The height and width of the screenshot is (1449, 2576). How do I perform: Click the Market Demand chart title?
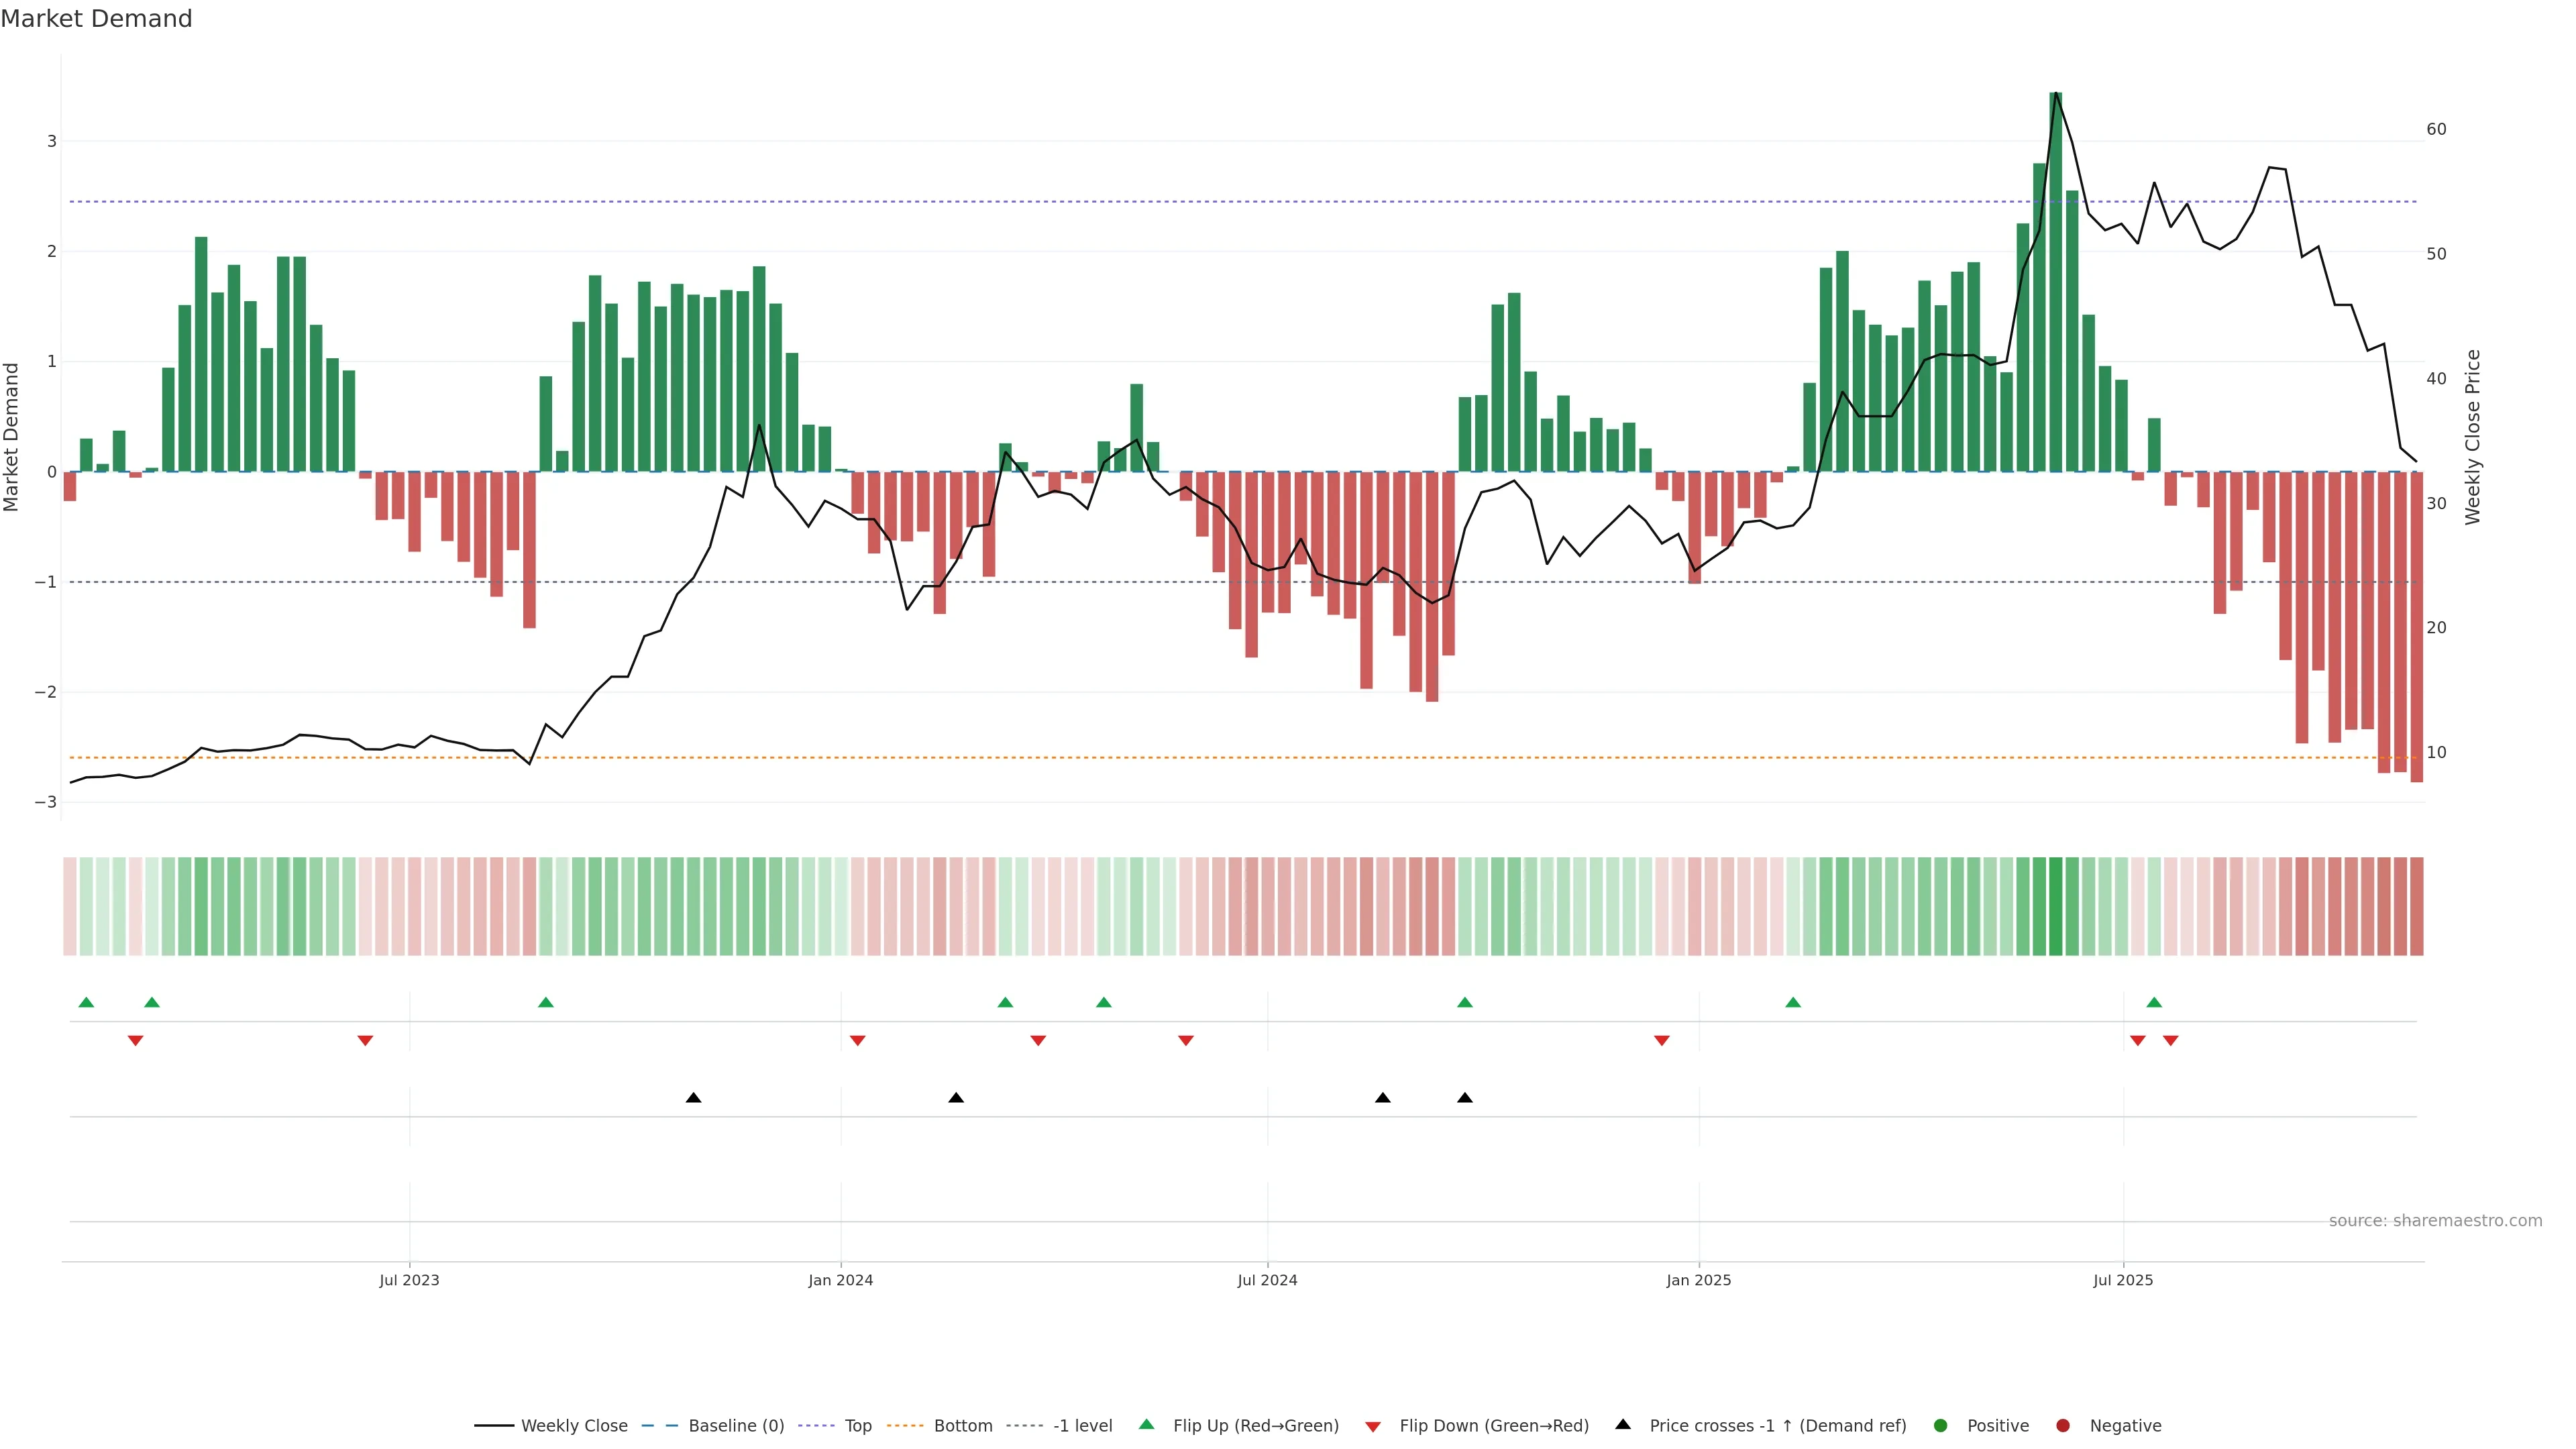pyautogui.click(x=96, y=19)
